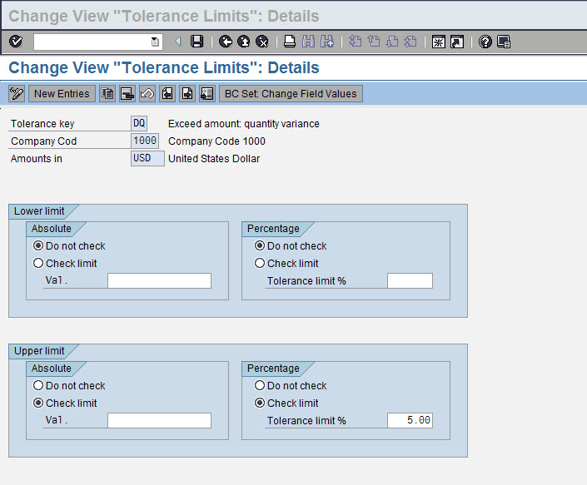Click the green Enter checkmark icon
587x485 pixels.
click(16, 42)
